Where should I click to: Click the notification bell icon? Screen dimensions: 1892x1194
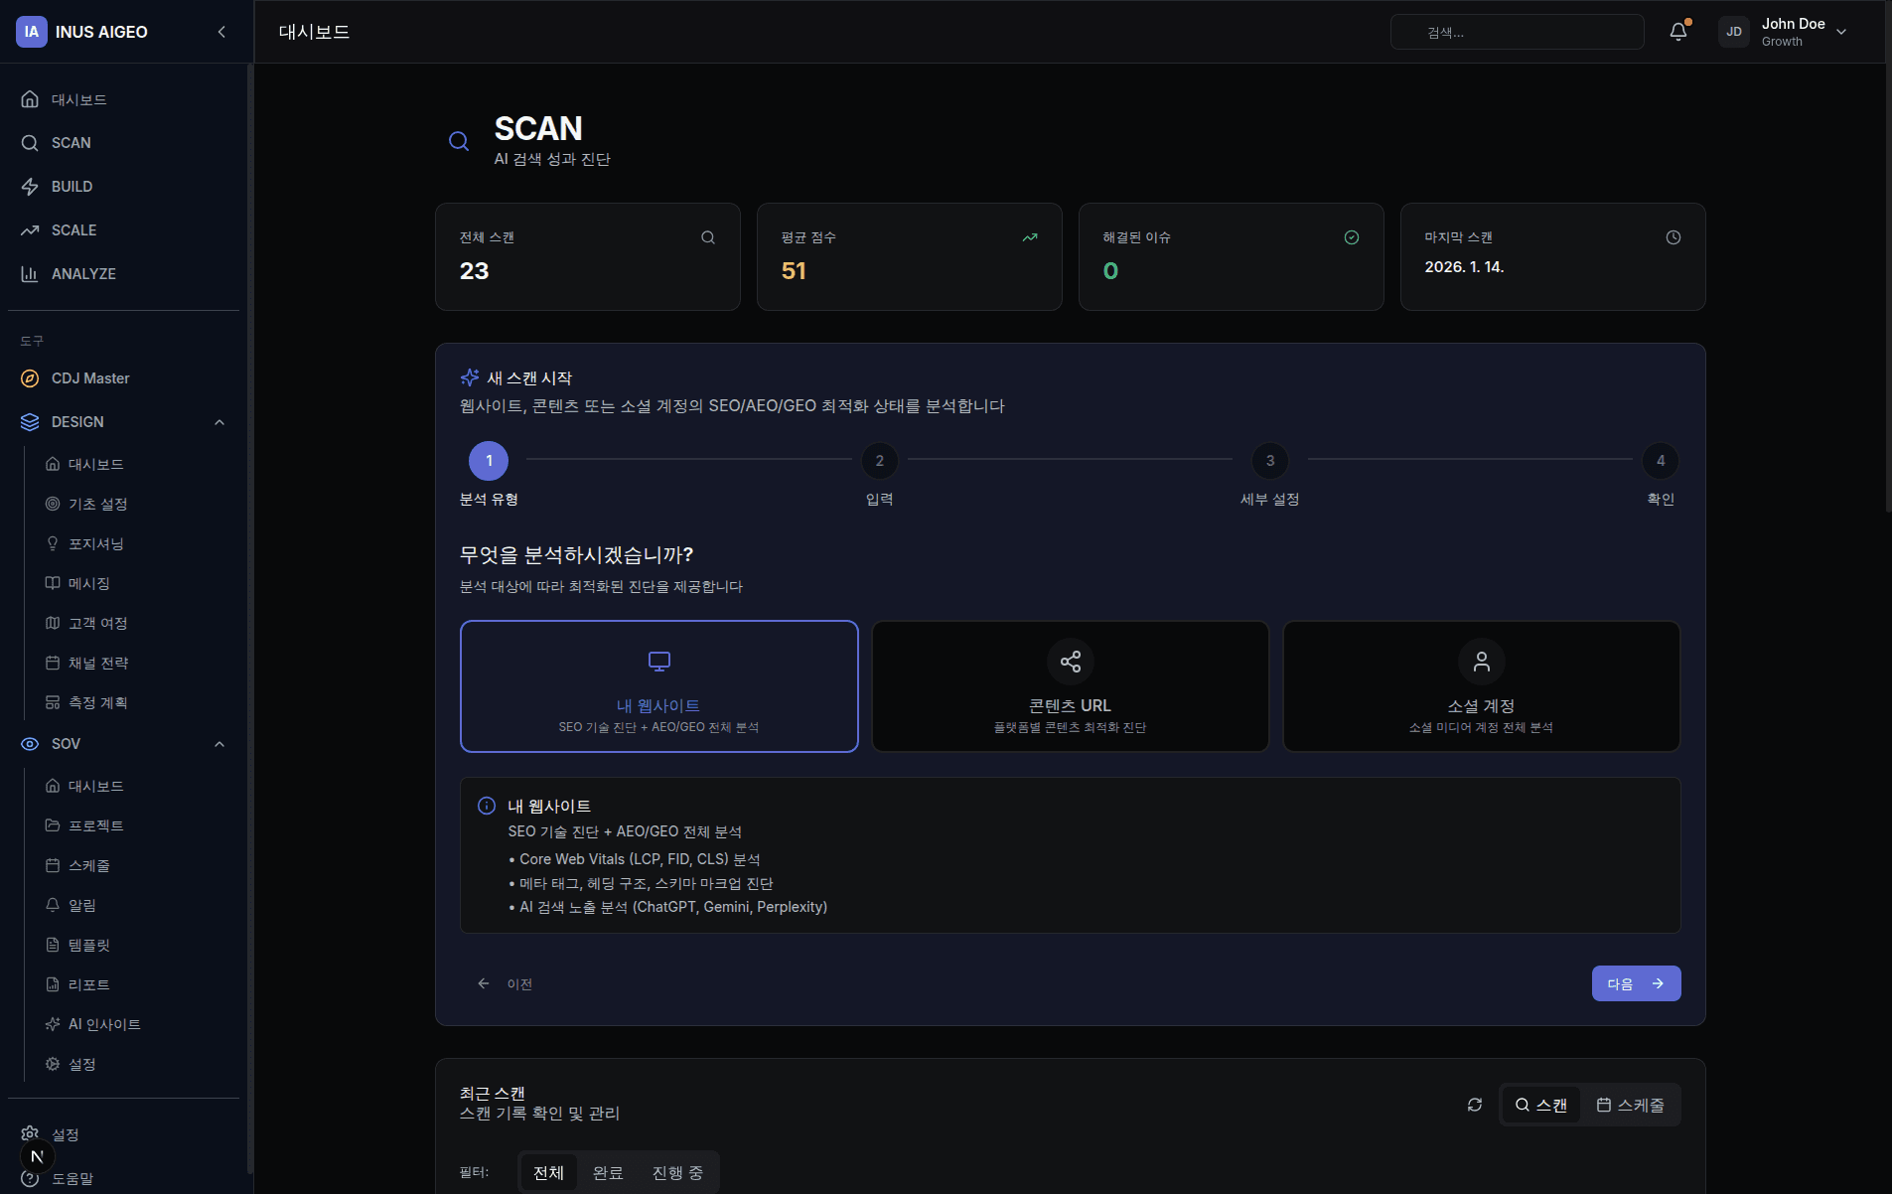tap(1677, 31)
